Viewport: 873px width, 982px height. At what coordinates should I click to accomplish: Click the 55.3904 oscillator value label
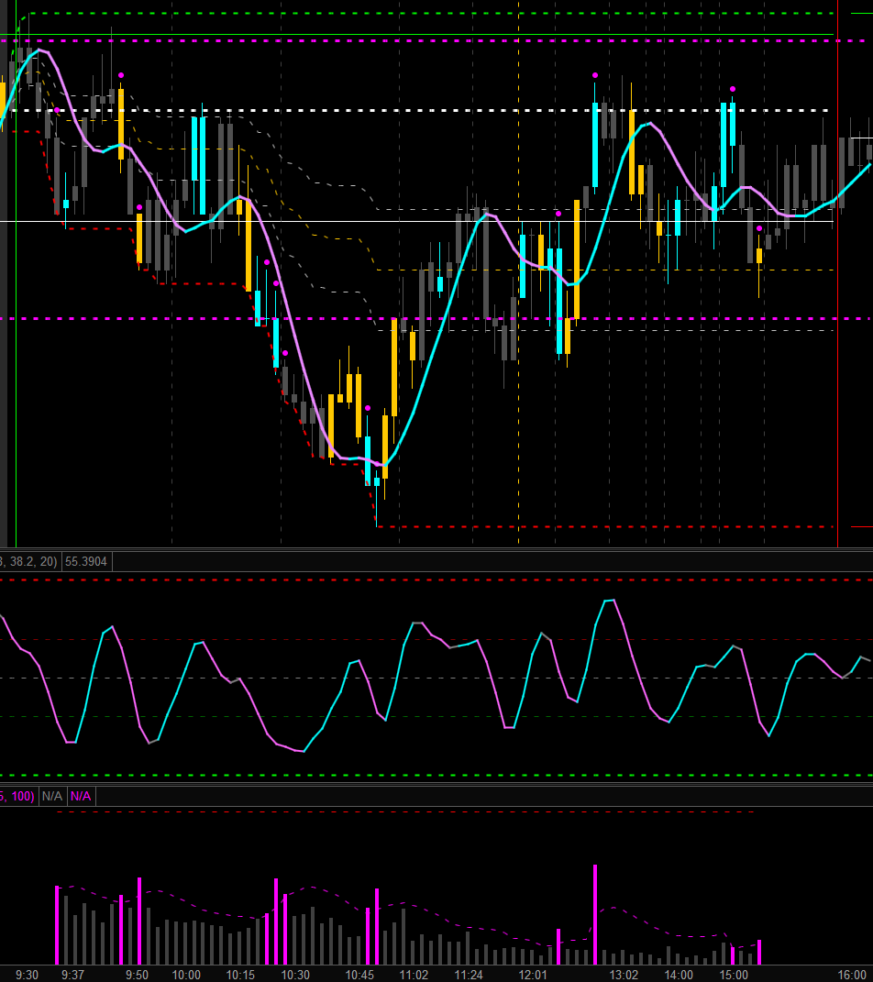[86, 561]
